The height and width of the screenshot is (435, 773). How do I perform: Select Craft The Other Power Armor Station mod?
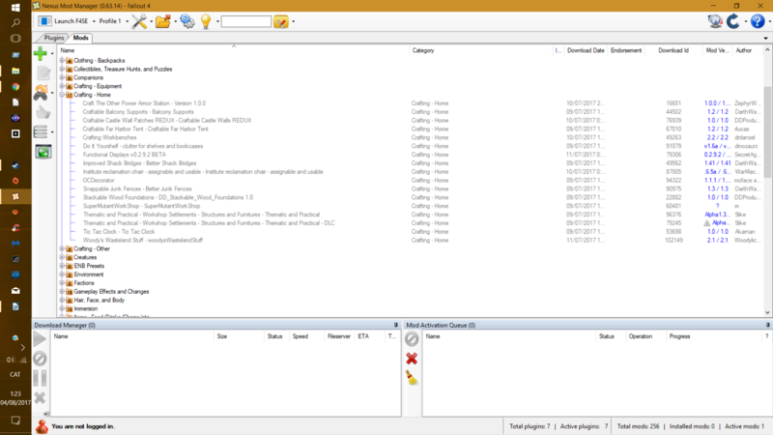(144, 103)
